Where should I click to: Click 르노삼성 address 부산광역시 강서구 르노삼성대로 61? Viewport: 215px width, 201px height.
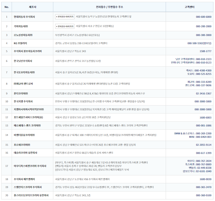pos(77,35)
